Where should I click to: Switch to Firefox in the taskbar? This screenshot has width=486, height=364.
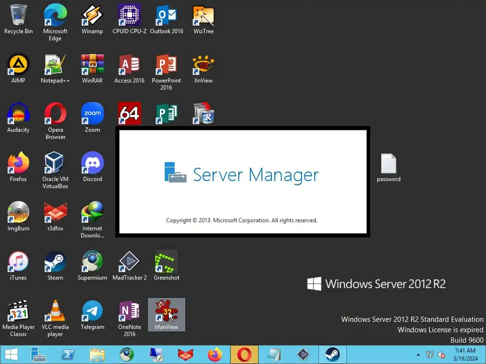(215, 355)
